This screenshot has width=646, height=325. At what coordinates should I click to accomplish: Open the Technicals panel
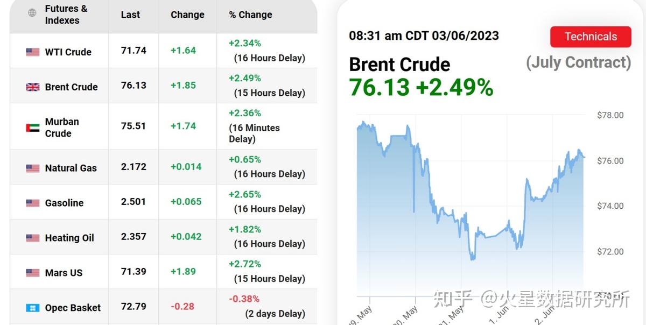point(590,37)
